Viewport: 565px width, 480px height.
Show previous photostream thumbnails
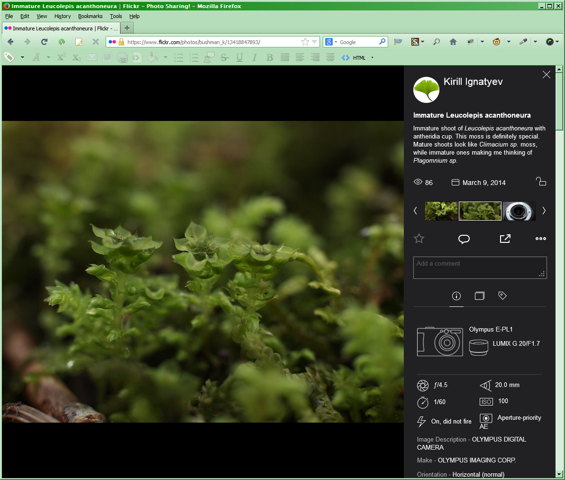tap(416, 211)
